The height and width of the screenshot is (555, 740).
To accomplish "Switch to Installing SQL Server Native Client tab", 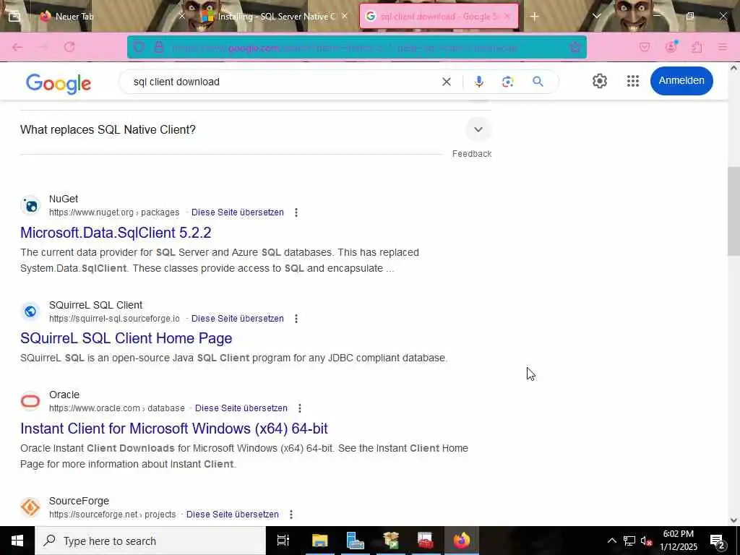I will tap(276, 17).
